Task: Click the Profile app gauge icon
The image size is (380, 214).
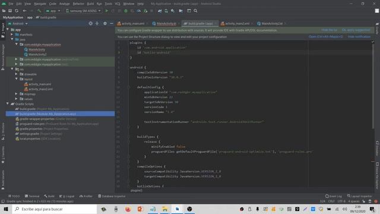Action: (x=138, y=11)
